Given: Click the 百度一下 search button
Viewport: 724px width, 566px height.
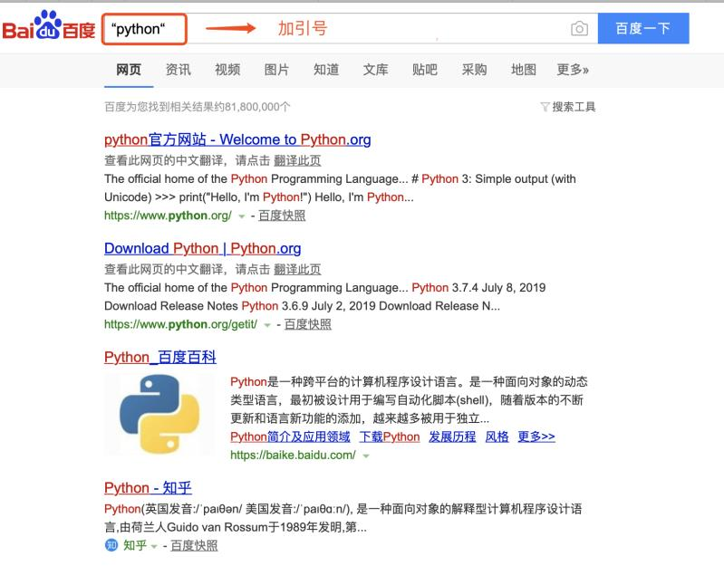Looking at the screenshot, I should pos(643,29).
